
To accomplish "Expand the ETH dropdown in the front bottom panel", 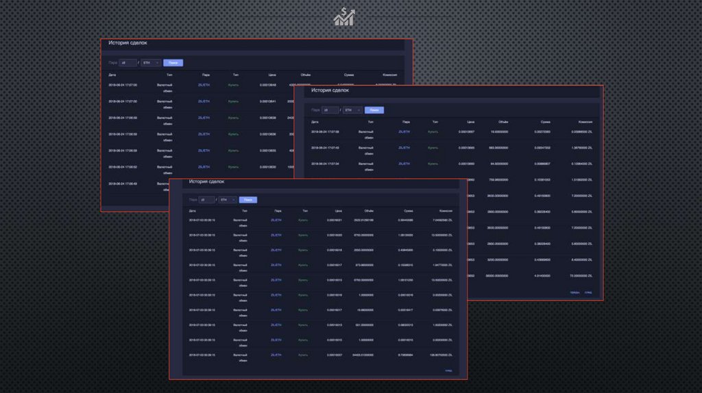I will [x=227, y=200].
